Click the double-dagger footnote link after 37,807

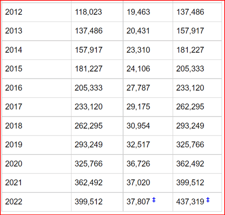154,200
